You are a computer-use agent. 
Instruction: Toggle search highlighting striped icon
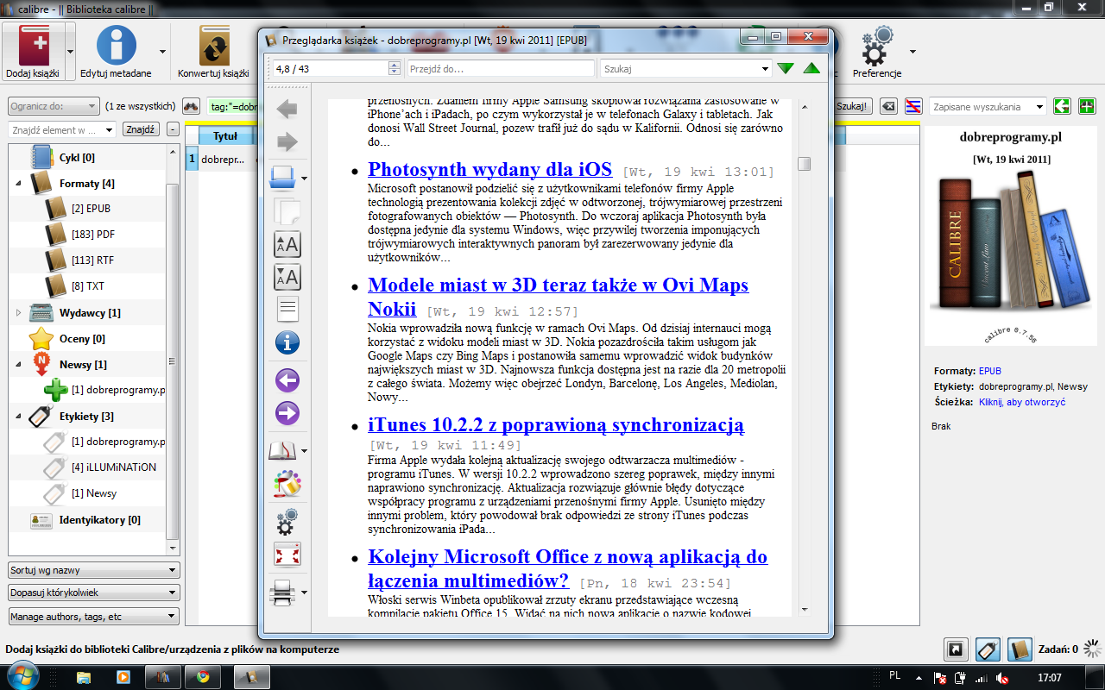(x=913, y=106)
